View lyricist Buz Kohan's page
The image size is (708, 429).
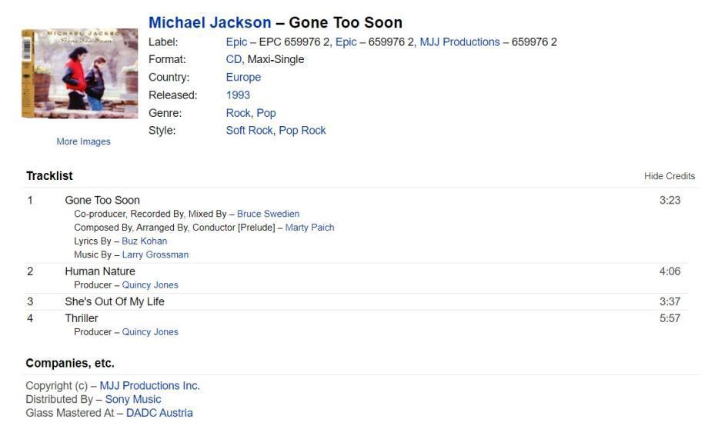click(x=144, y=241)
